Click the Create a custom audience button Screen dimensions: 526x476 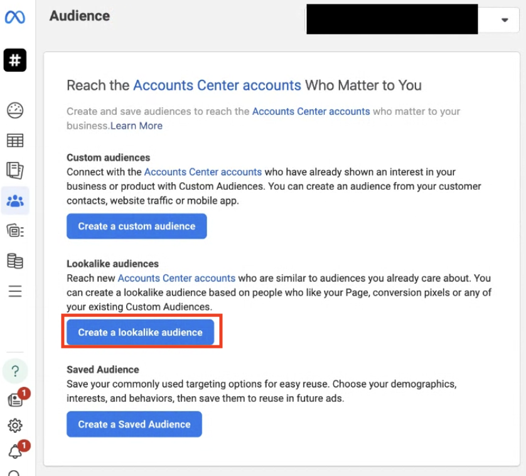pos(137,226)
